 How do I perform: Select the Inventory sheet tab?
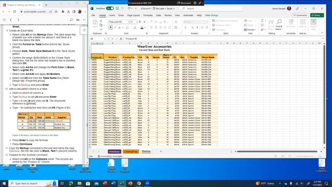pyautogui.click(x=114, y=152)
